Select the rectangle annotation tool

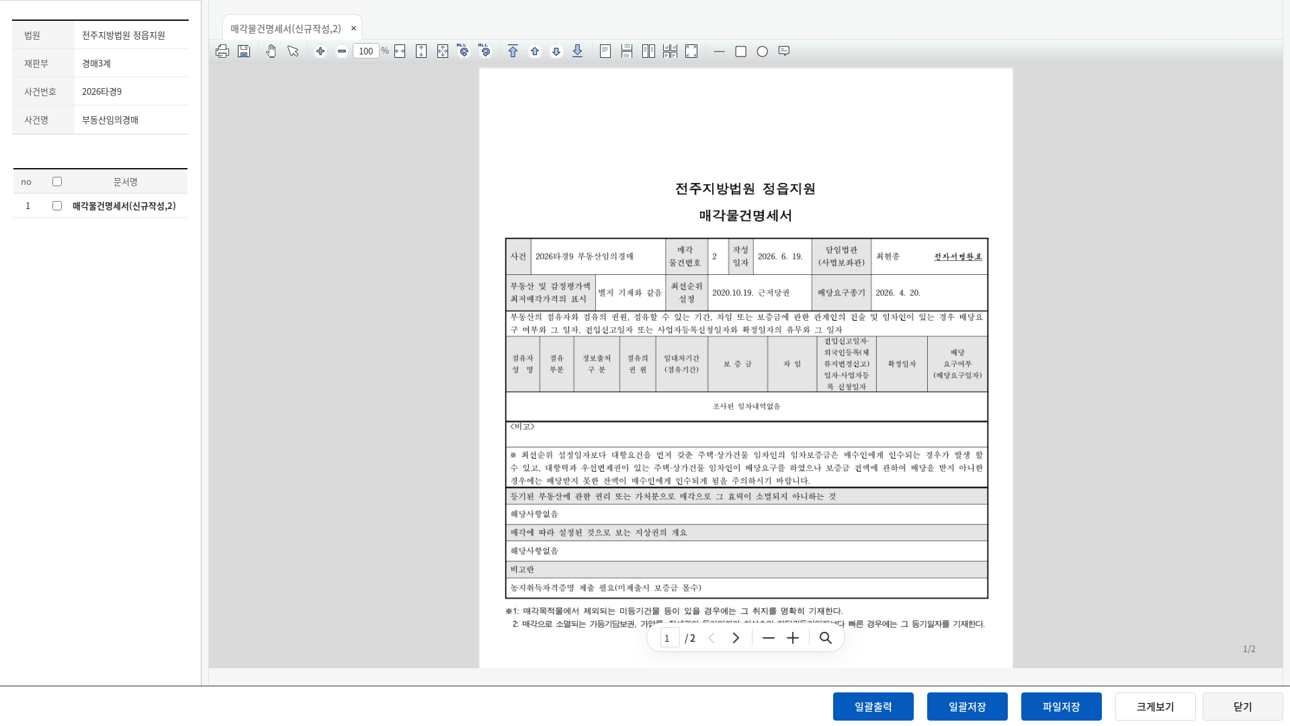[741, 51]
